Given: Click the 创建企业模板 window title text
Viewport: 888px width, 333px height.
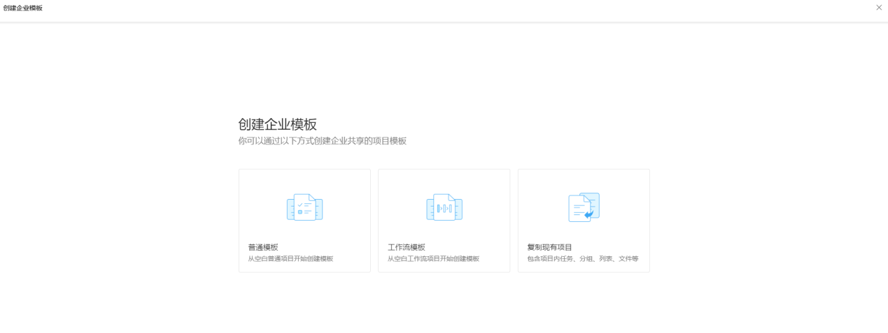Looking at the screenshot, I should click(x=23, y=8).
